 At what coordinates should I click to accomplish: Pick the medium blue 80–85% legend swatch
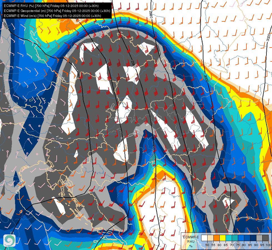pos(247,238)
